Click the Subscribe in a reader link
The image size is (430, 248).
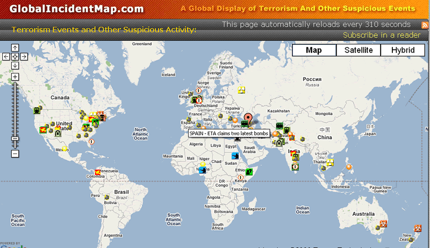tap(382, 35)
